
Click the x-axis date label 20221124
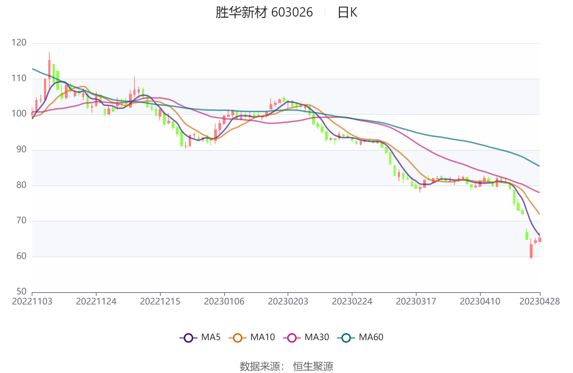point(96,301)
